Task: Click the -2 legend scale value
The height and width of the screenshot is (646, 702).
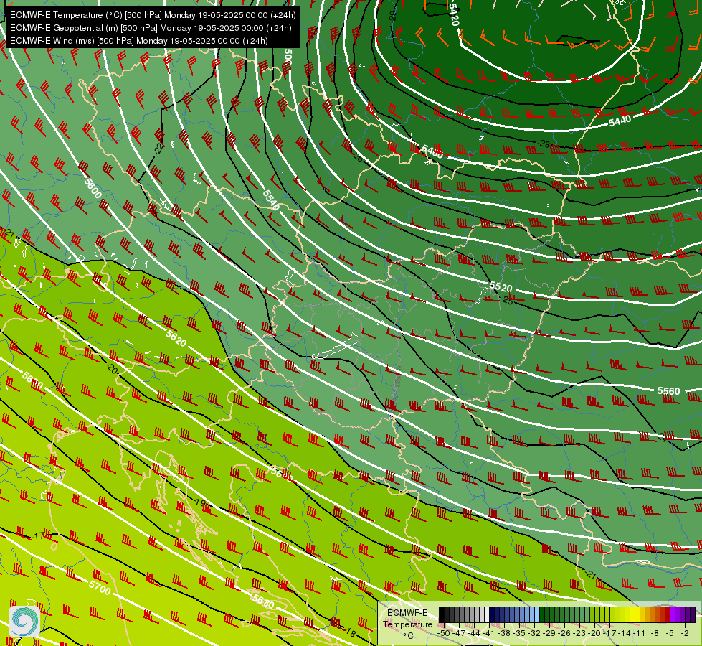Action: point(685,634)
